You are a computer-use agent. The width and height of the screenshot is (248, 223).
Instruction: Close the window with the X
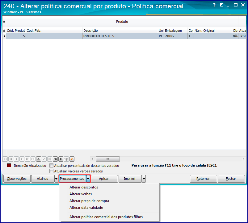coord(243,5)
